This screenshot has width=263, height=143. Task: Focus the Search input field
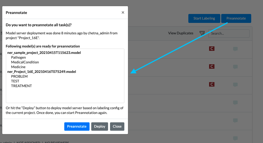[229, 33]
